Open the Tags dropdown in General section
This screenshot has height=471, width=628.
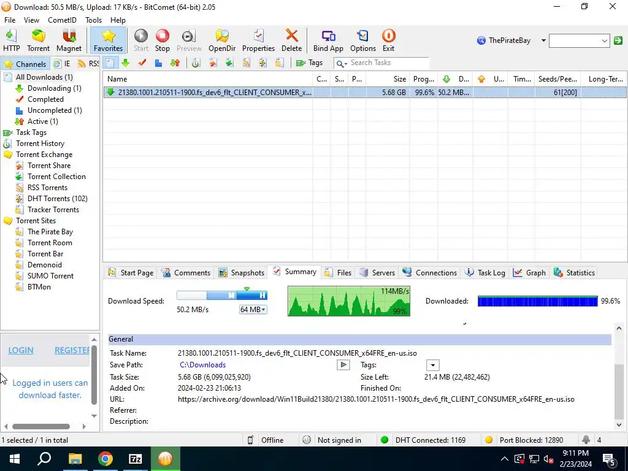tap(432, 366)
